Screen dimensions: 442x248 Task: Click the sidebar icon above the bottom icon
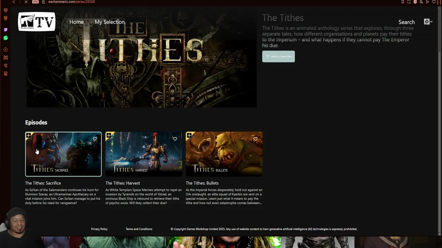tap(6, 65)
